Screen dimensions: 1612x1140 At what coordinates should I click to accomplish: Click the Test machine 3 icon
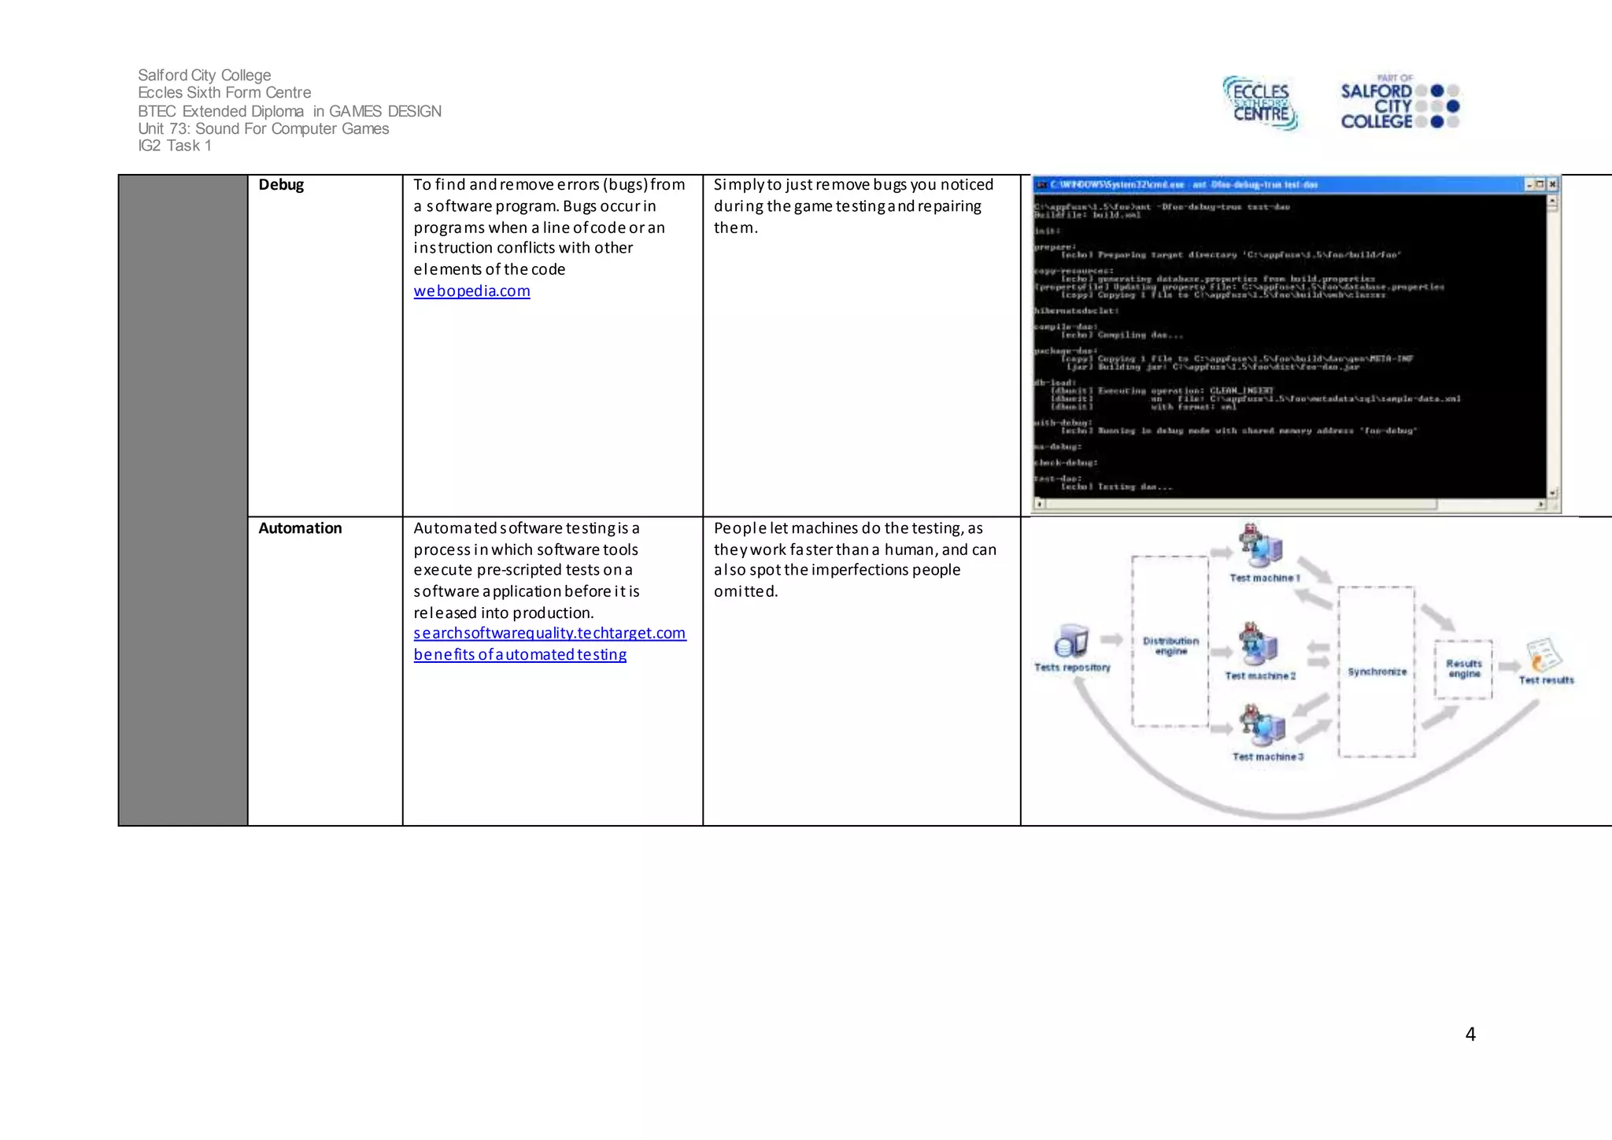[1263, 726]
